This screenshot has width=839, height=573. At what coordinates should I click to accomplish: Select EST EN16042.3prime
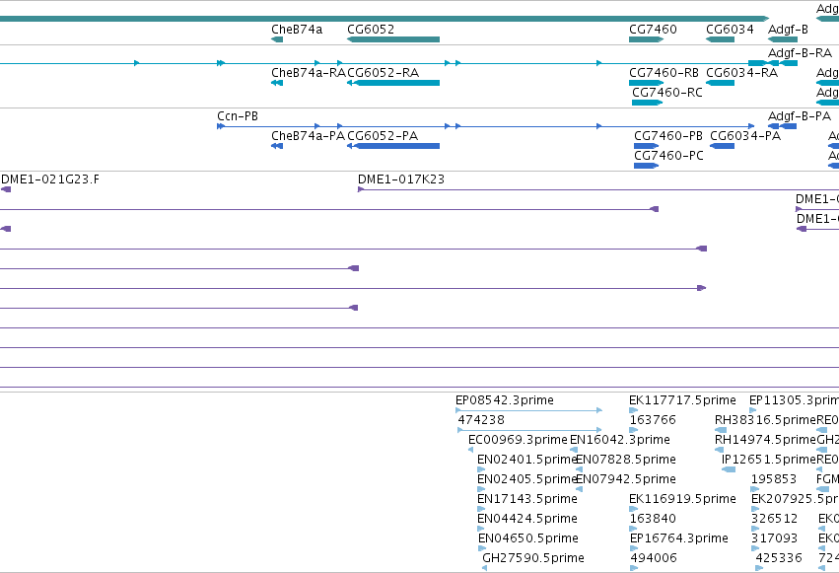pyautogui.click(x=574, y=450)
